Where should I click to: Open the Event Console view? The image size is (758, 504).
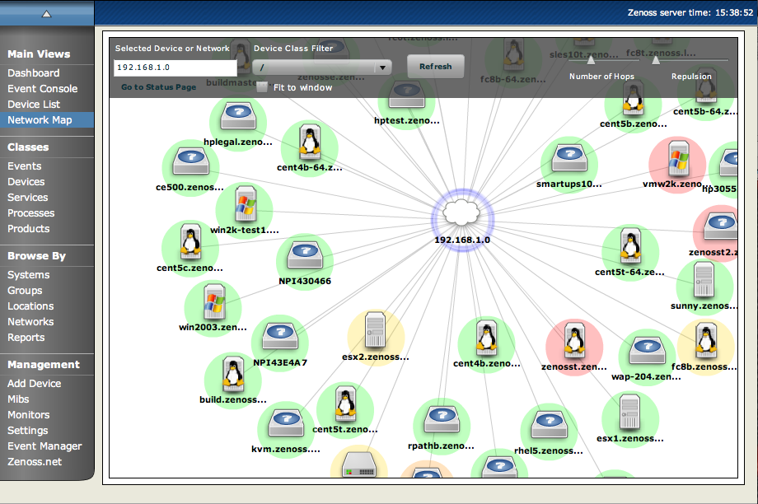pos(43,88)
